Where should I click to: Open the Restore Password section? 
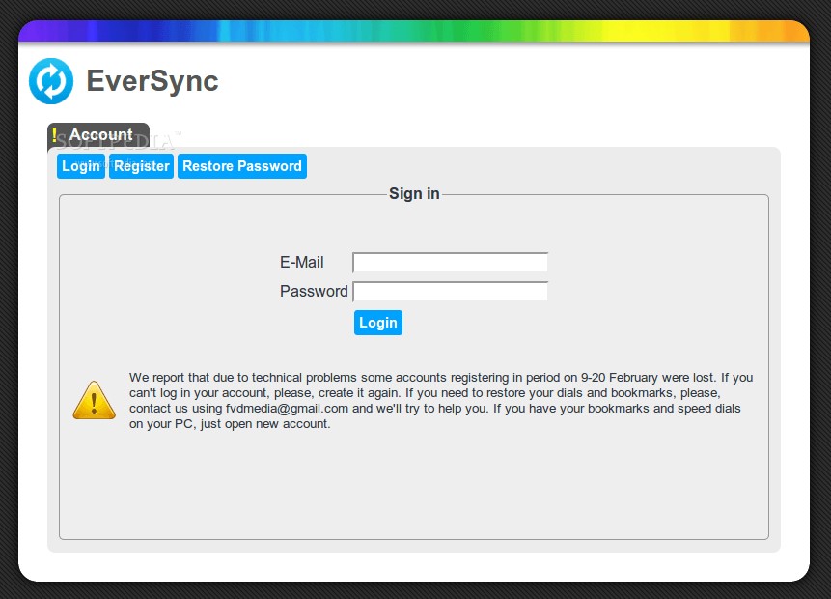pos(241,165)
